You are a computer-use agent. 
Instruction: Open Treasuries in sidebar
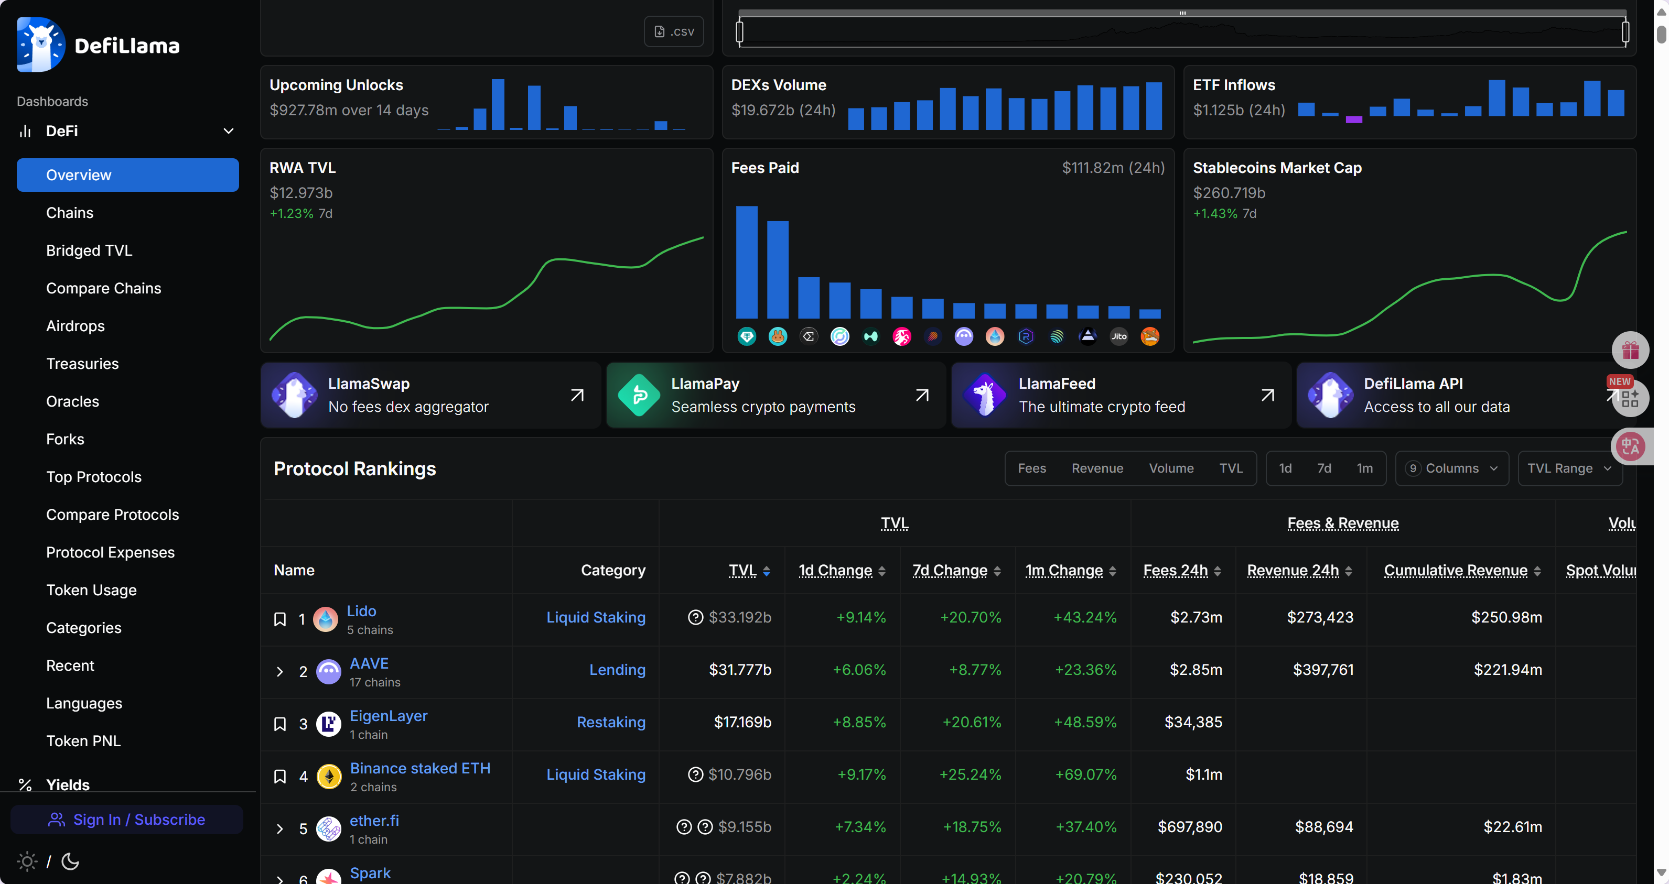tap(82, 363)
